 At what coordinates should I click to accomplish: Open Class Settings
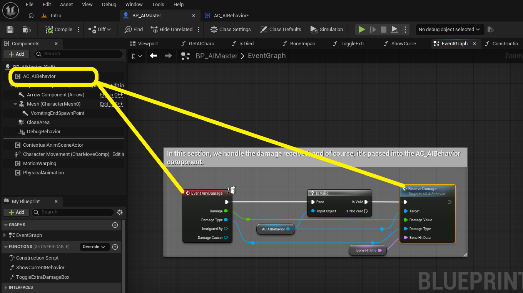[x=231, y=30]
